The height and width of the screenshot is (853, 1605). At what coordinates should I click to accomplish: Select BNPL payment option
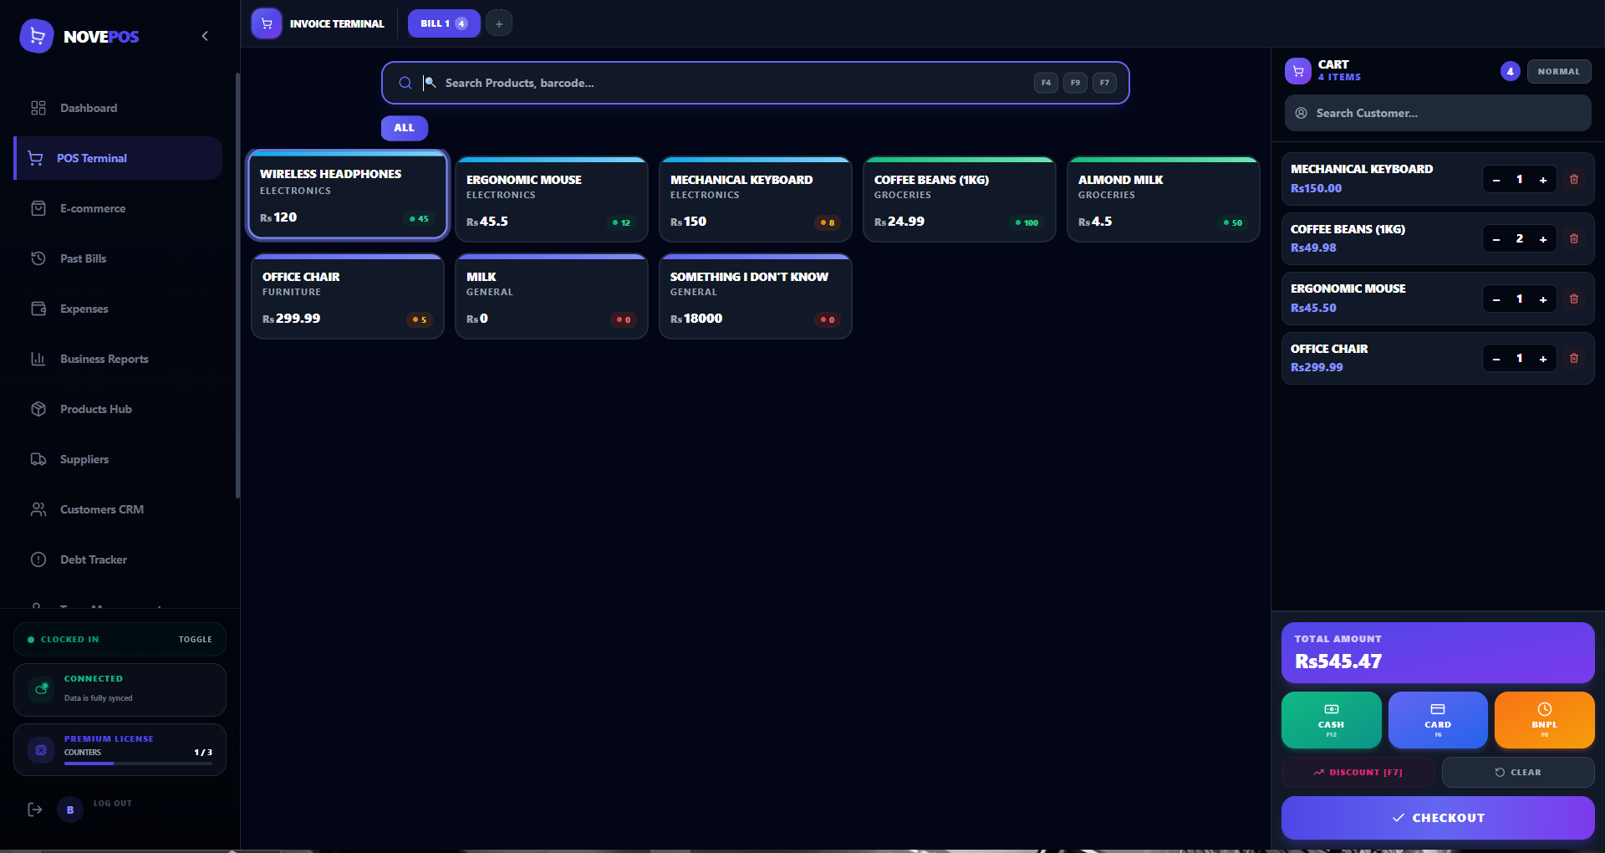click(x=1544, y=720)
